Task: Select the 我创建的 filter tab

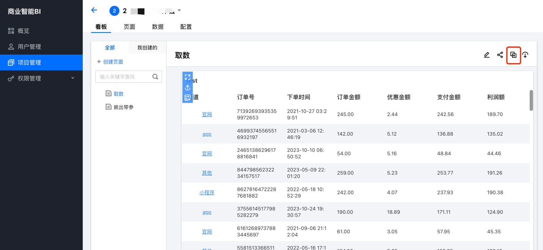Action: pos(147,48)
